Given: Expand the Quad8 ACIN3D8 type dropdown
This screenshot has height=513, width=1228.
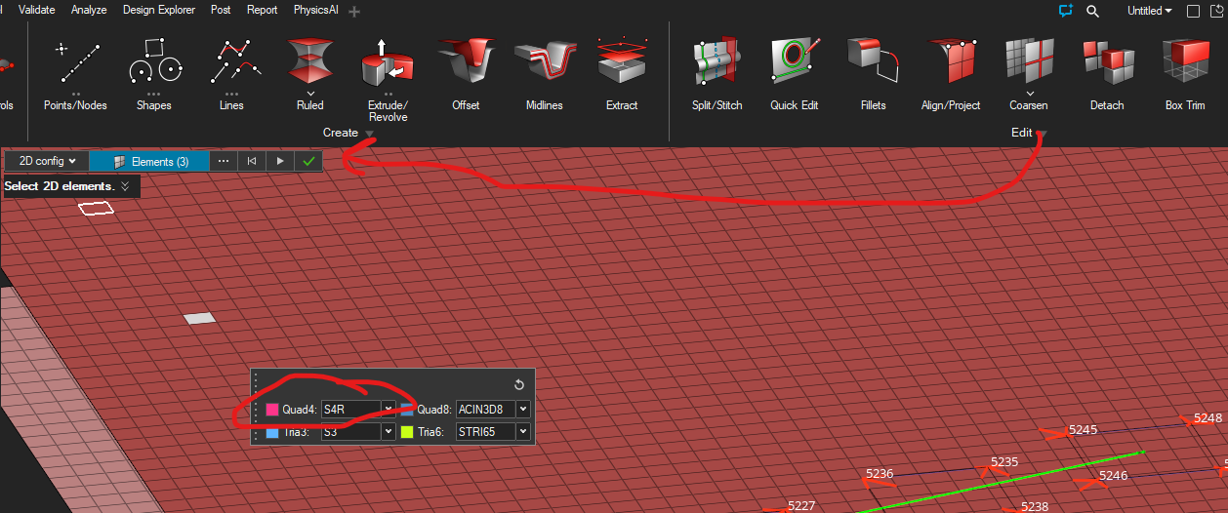Looking at the screenshot, I should 523,409.
